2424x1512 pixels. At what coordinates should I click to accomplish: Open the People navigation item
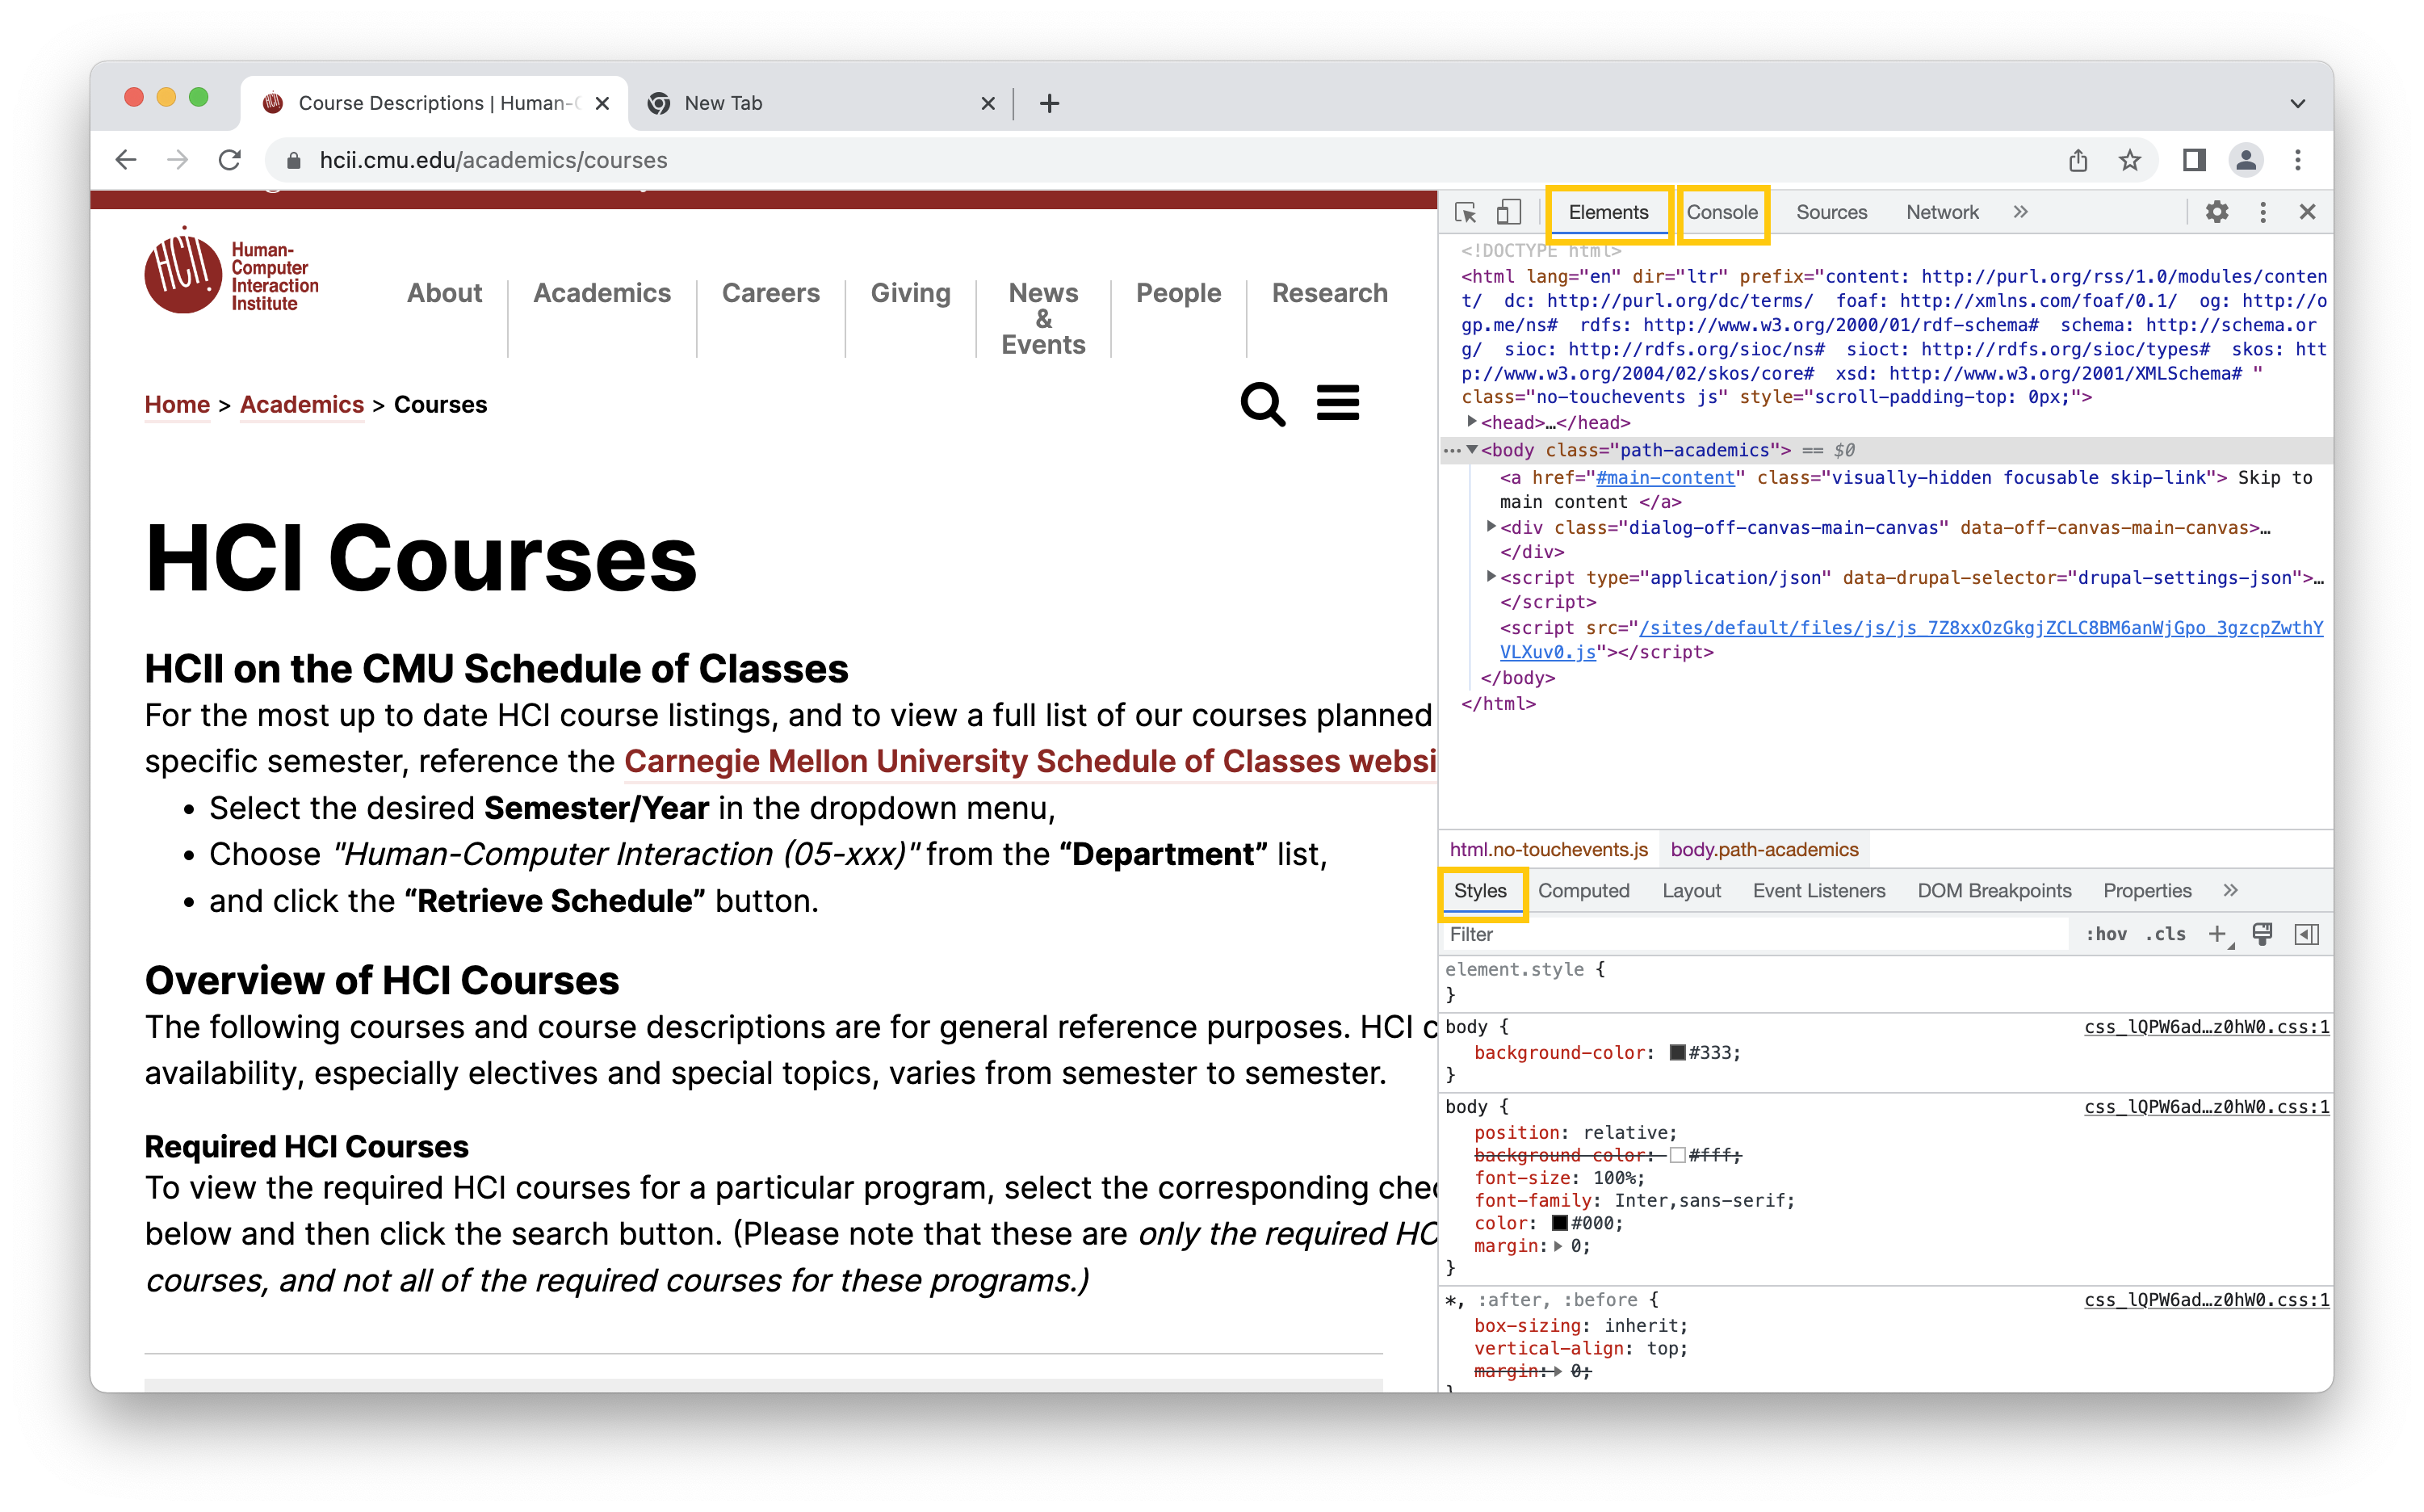coord(1177,293)
